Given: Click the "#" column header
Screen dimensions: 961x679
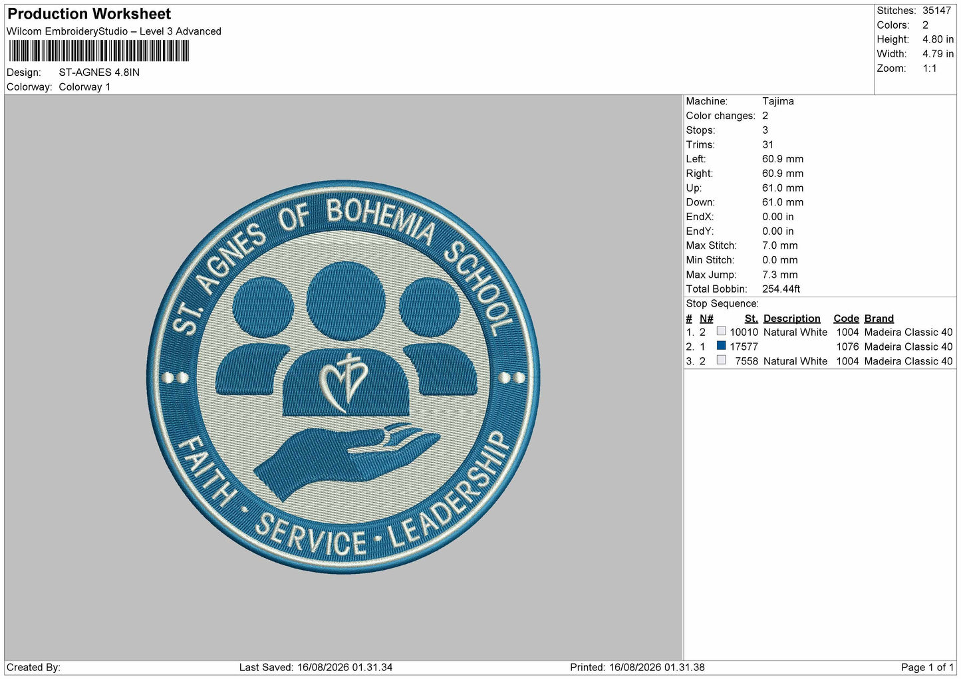Looking at the screenshot, I should pos(689,319).
